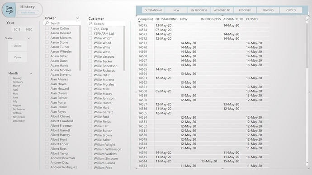The height and width of the screenshot is (175, 312).
Task: Switch to the ASSIGNED TO tab
Action: (222, 10)
